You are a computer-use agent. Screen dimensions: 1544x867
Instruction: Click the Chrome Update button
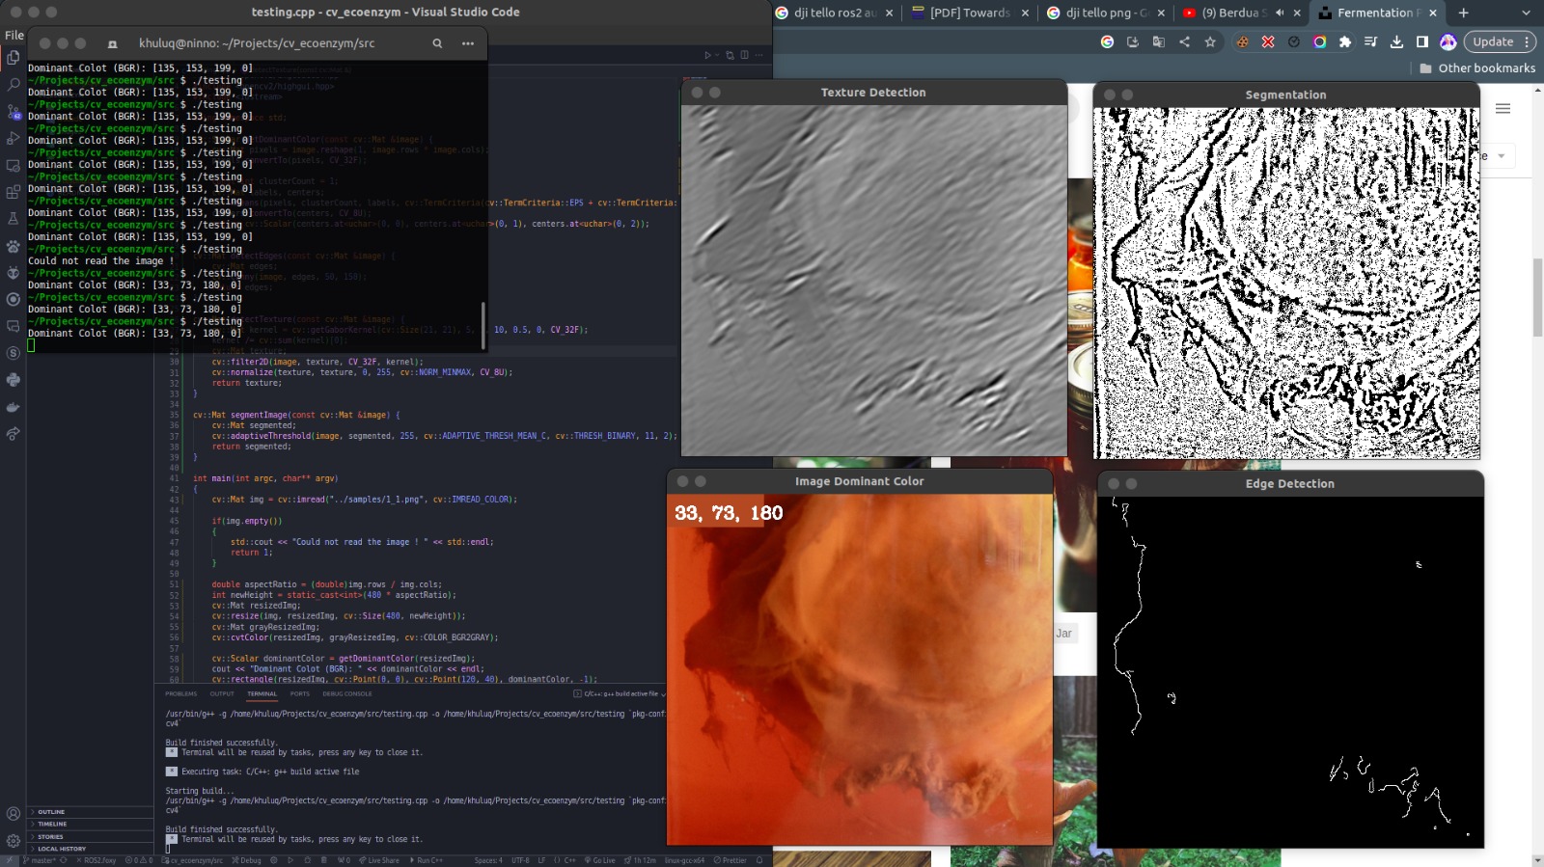pyautogui.click(x=1493, y=41)
